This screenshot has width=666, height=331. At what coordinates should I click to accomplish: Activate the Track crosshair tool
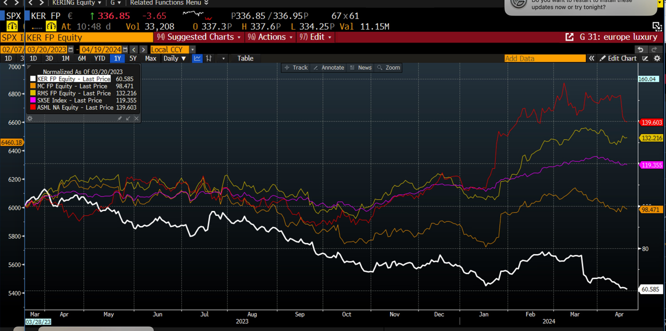295,67
